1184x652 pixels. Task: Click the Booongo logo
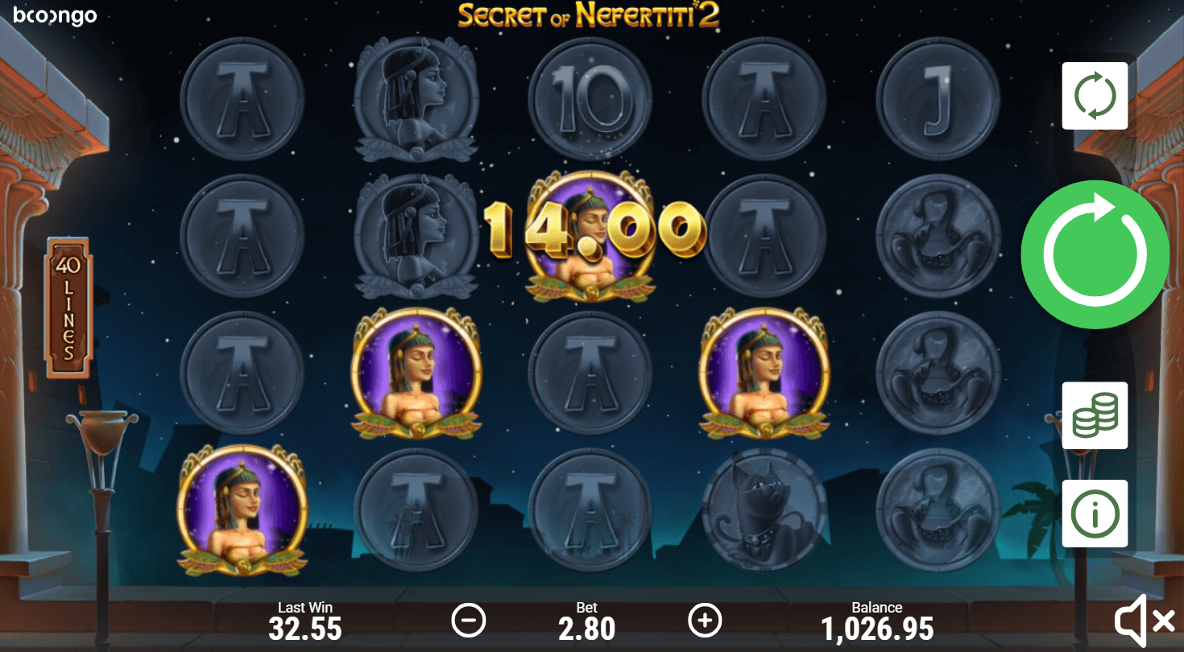pyautogui.click(x=56, y=16)
